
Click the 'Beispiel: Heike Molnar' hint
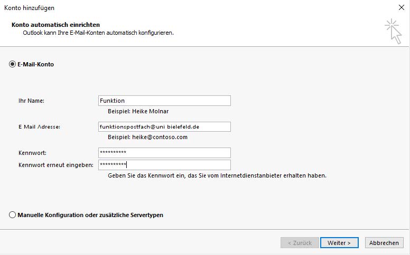click(x=138, y=111)
